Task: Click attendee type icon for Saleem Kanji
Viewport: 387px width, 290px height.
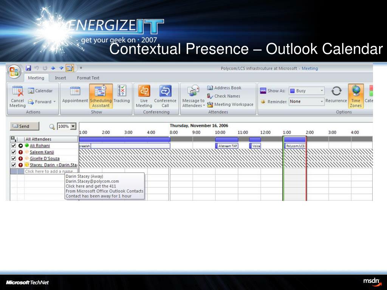Action: click(21, 152)
